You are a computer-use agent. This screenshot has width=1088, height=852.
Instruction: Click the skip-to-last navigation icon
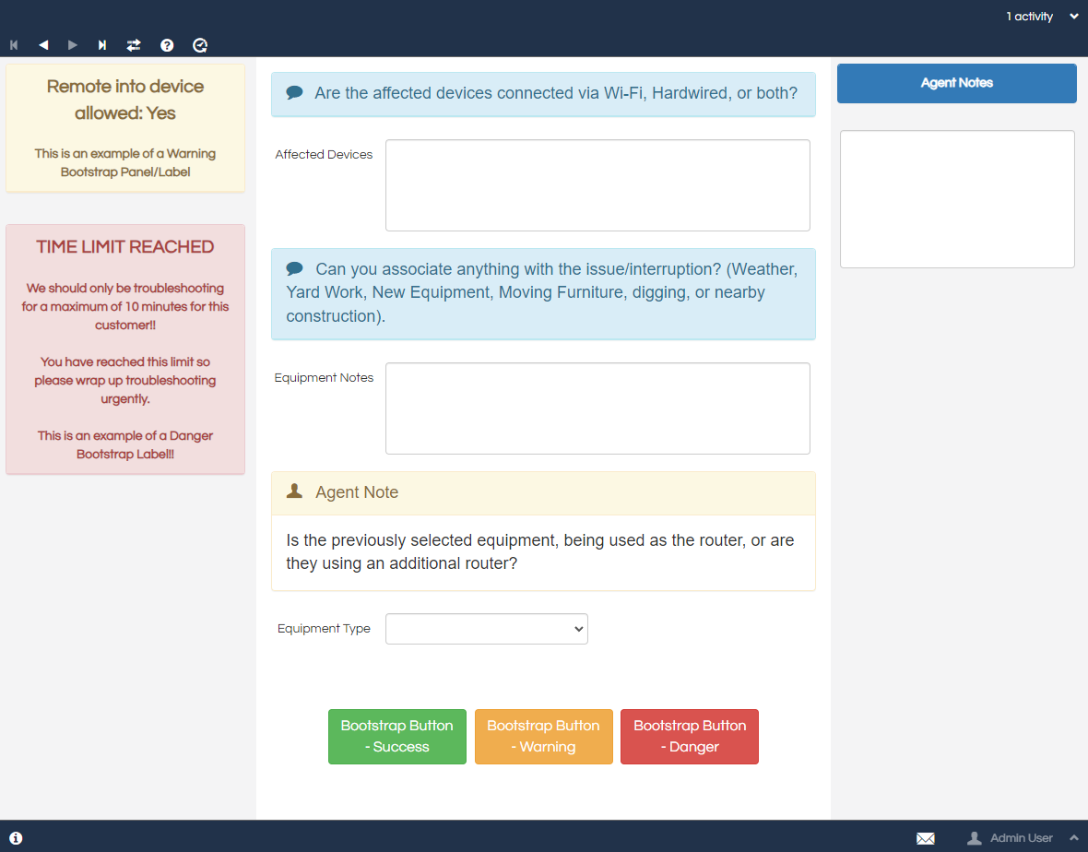pyautogui.click(x=102, y=44)
